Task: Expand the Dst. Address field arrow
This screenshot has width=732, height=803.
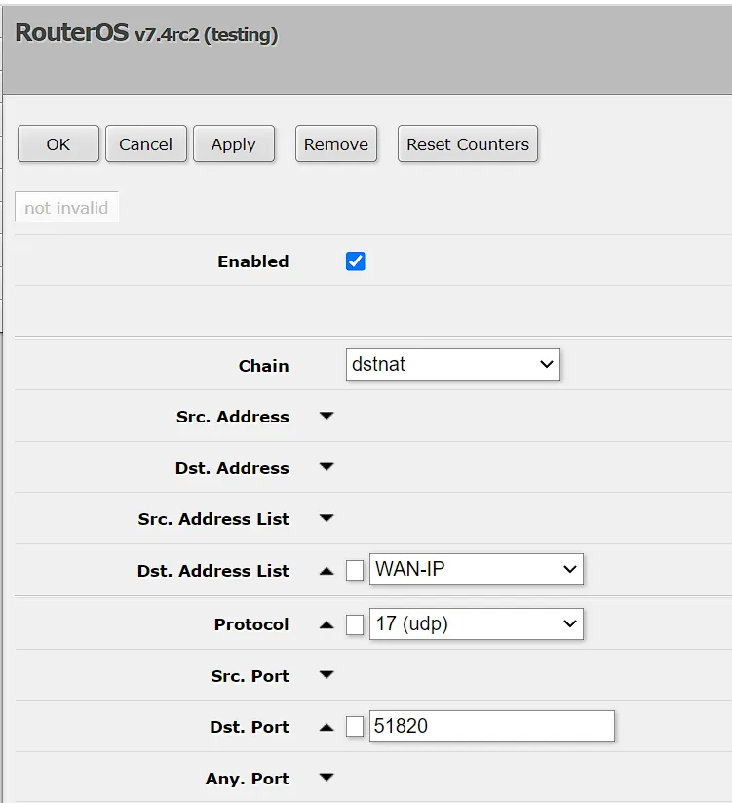Action: pos(327,468)
